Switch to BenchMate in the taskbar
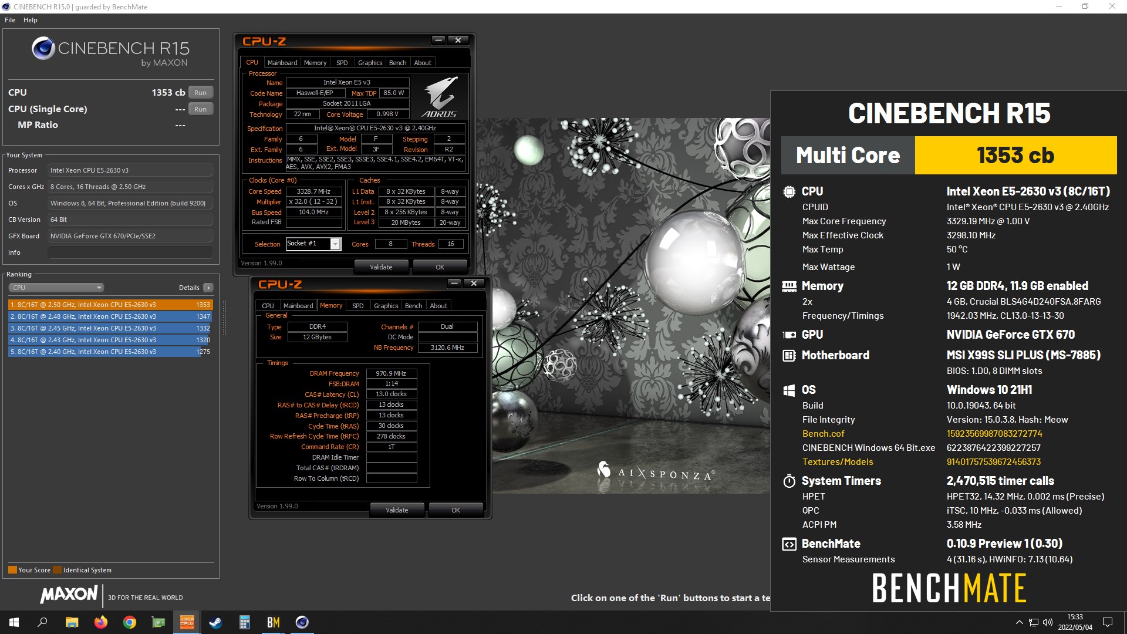The height and width of the screenshot is (634, 1127). (273, 622)
